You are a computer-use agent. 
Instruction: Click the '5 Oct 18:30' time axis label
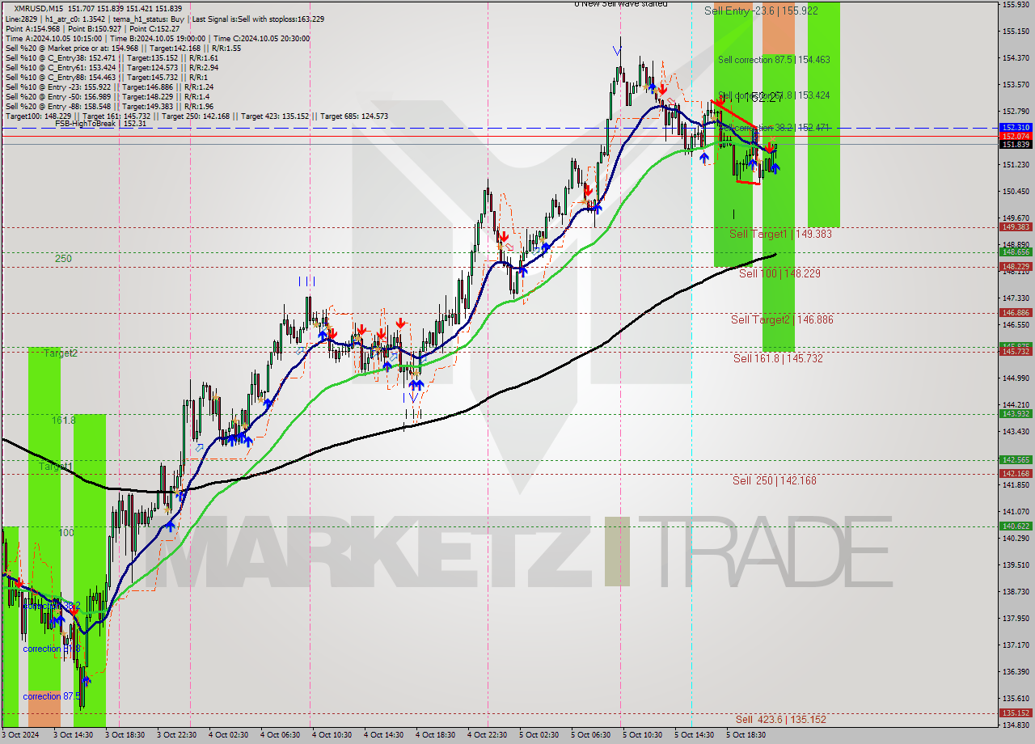coord(746,735)
